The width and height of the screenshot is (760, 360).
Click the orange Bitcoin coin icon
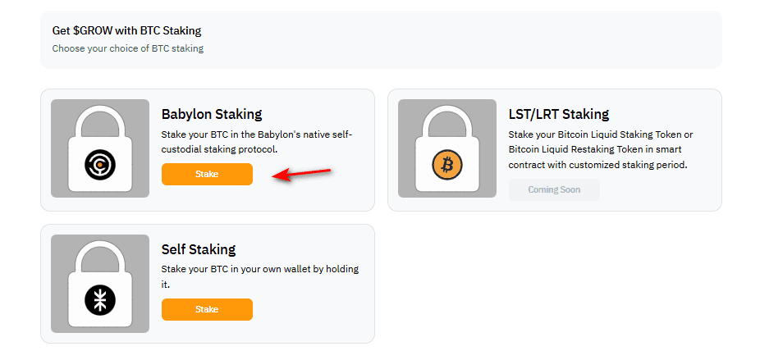coord(446,165)
